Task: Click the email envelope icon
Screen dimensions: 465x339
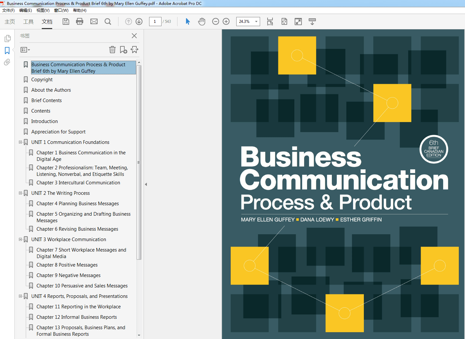Action: 94,22
